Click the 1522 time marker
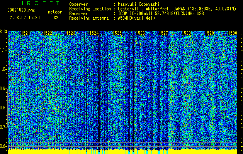 [x=48, y=33]
